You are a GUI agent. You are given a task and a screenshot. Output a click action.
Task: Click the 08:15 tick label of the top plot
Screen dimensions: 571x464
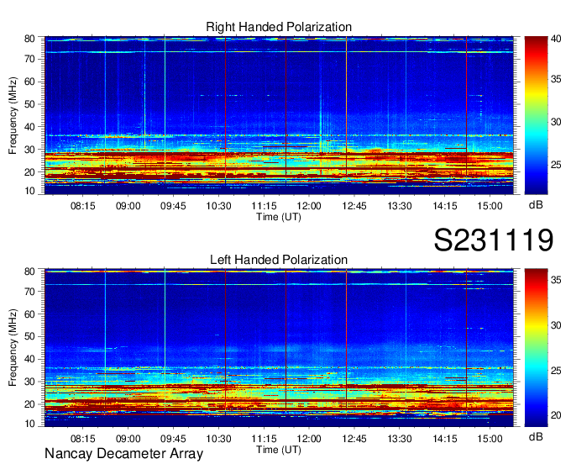[x=82, y=206]
